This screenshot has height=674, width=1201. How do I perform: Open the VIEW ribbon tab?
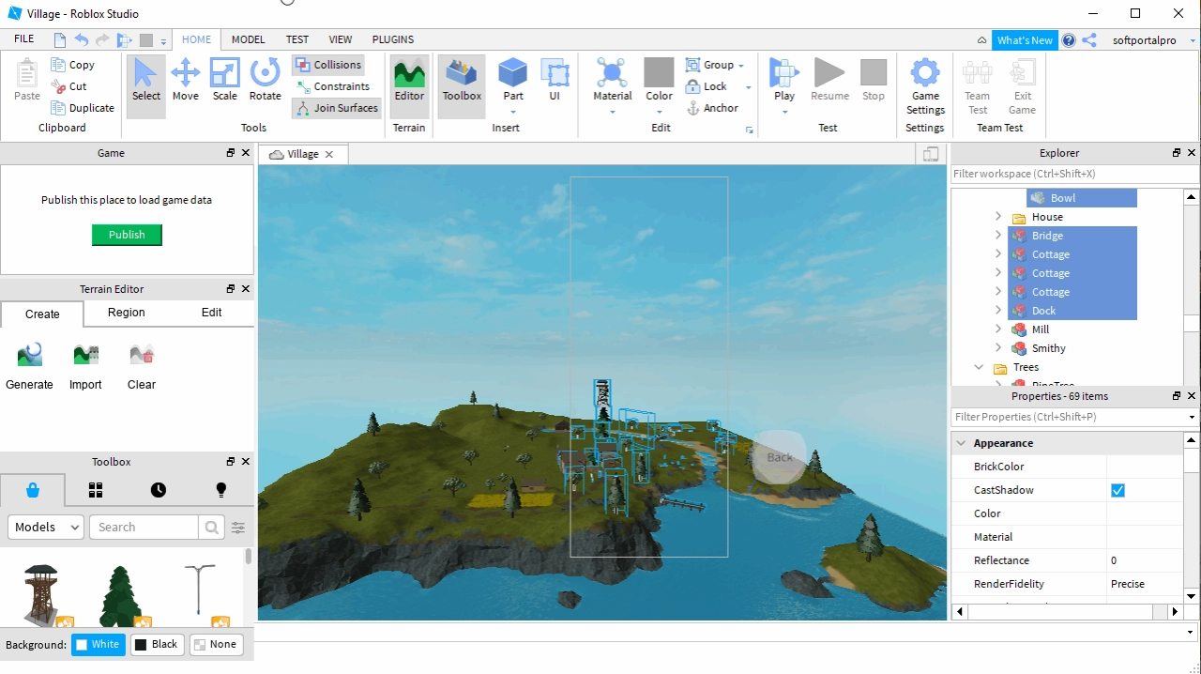[341, 39]
